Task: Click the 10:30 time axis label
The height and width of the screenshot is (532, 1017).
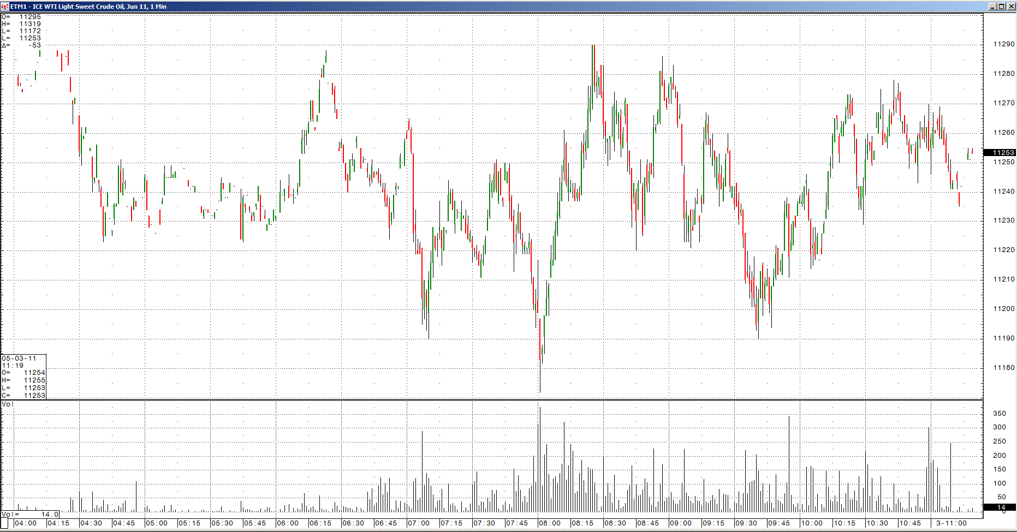Action: pyautogui.click(x=877, y=523)
